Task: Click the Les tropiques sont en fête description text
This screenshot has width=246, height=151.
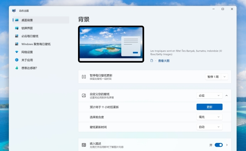Action: (186, 53)
